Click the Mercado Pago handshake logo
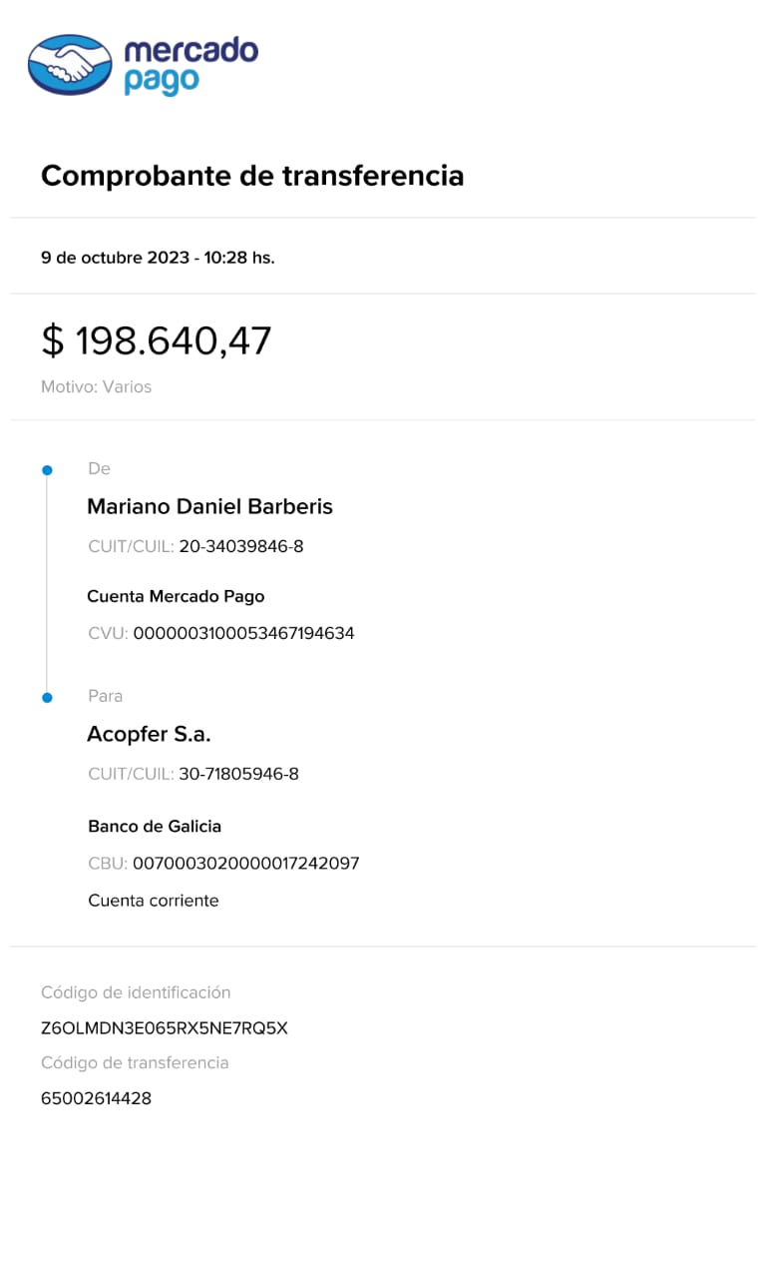Viewport: 766px width, 1278px height. (x=70, y=65)
